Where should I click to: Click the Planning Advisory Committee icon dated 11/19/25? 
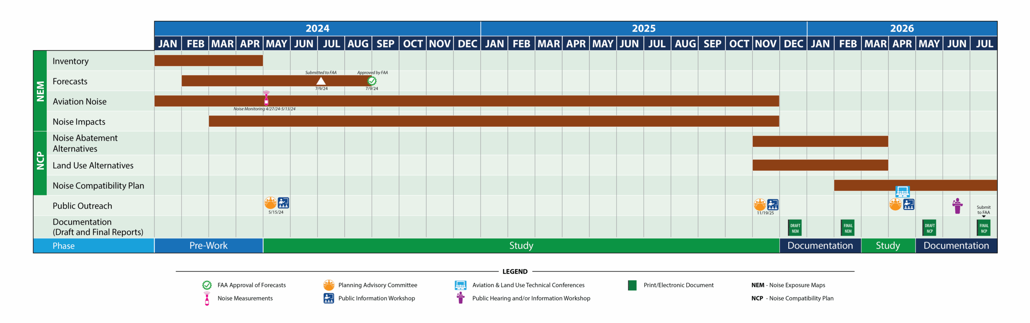click(760, 205)
